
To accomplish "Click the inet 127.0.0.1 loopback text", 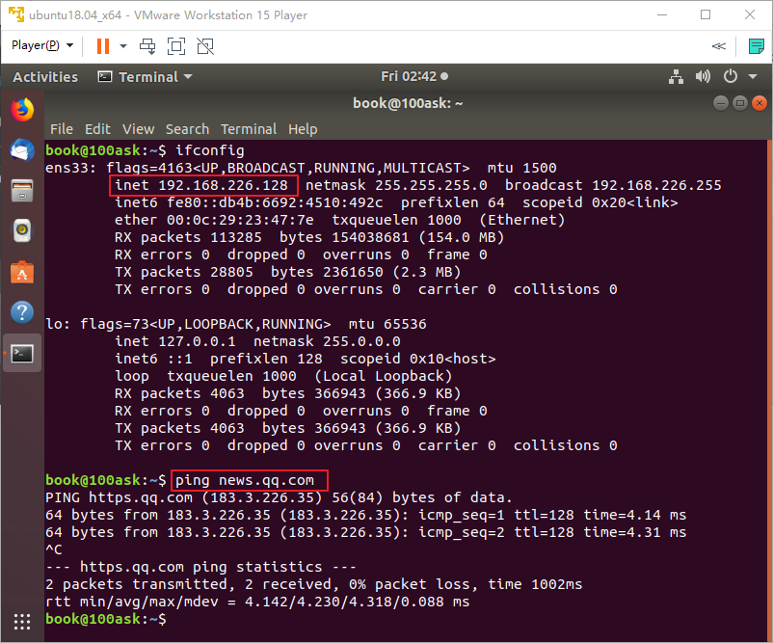I will pos(175,341).
